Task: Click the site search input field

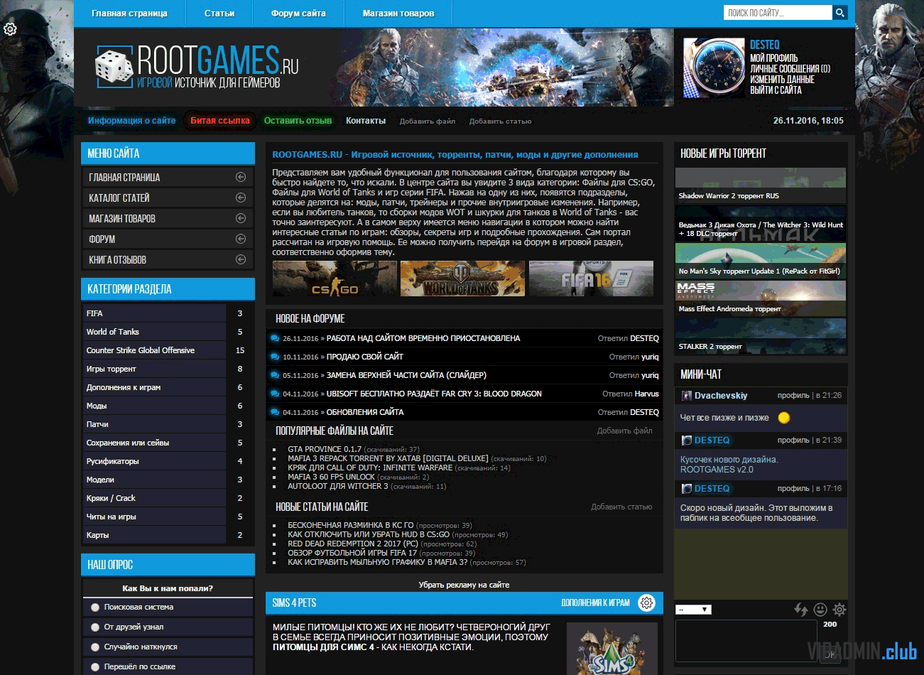Action: tap(778, 13)
